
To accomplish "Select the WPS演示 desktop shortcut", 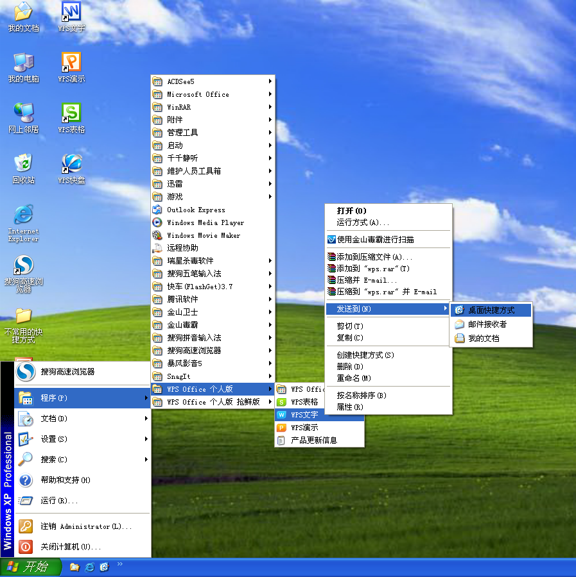I will [71, 68].
